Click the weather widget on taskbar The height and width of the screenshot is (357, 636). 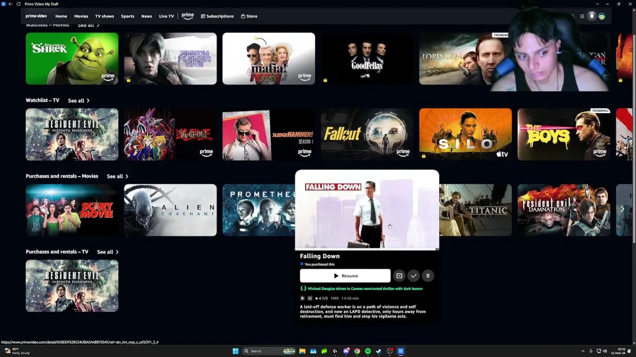pos(17,351)
